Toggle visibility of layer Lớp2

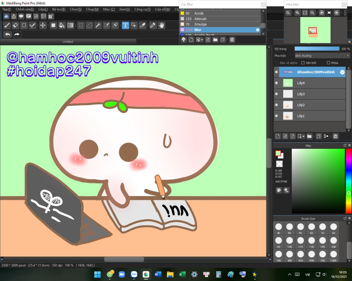click(276, 105)
